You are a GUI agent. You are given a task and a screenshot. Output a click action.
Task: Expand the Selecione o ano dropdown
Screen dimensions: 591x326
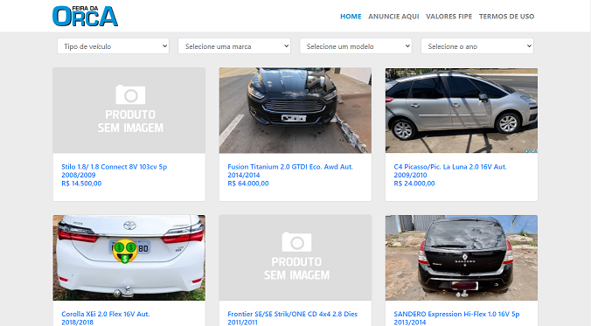click(x=477, y=46)
